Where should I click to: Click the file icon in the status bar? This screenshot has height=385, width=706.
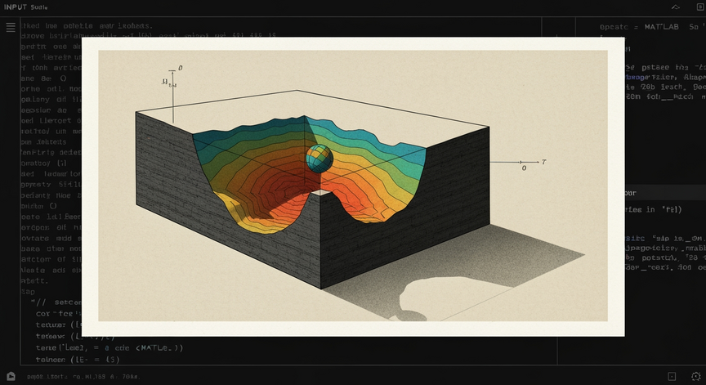[x=11, y=377]
